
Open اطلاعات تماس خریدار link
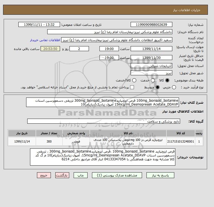(x=45, y=40)
